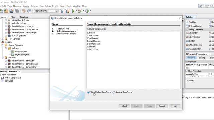Open the Navigate menu

[x=17, y=6]
